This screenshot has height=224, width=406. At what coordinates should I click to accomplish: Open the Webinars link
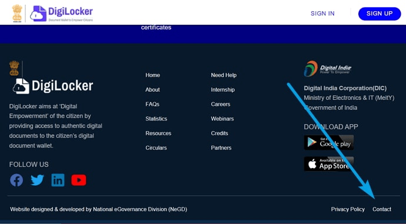coord(222,118)
